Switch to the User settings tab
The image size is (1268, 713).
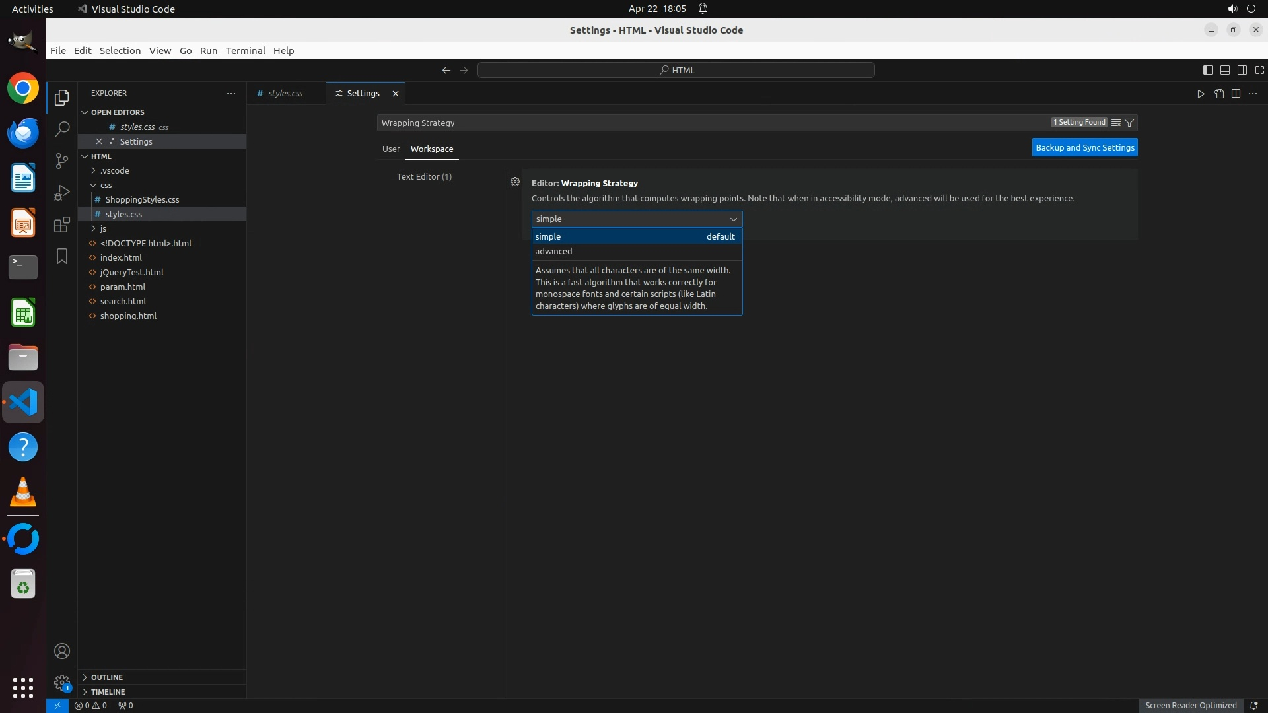[x=391, y=149]
